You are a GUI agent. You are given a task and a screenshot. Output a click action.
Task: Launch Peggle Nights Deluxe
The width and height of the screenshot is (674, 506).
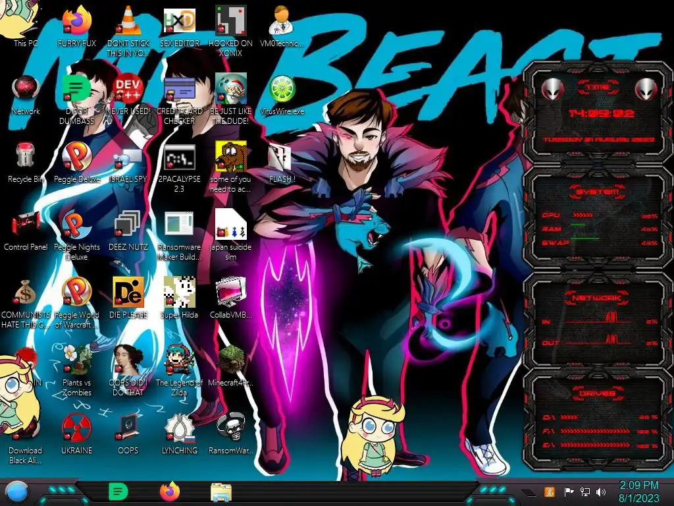pos(76,235)
